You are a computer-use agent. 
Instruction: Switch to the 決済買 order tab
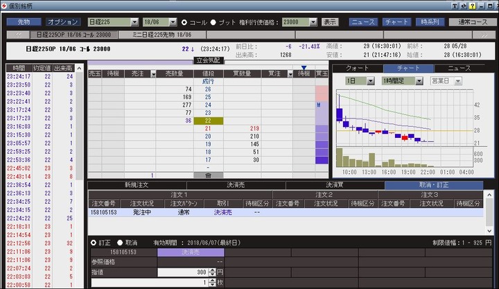pos(335,185)
